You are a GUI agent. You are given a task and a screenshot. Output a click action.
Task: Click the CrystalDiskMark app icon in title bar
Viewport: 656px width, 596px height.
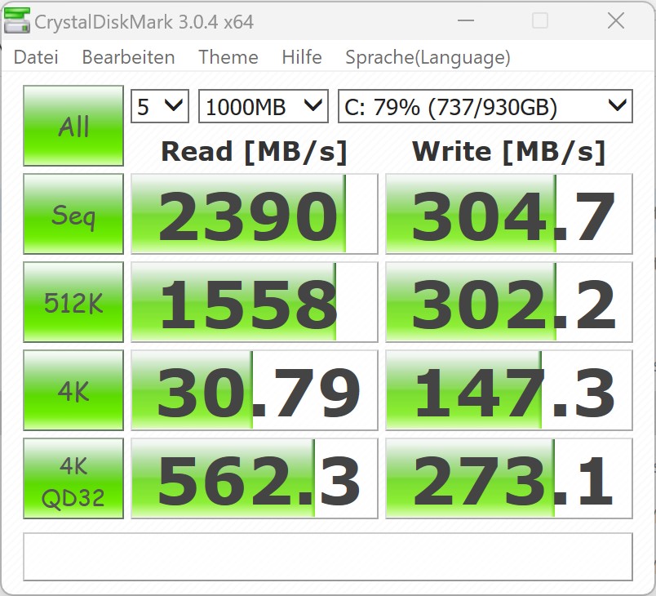[x=17, y=20]
